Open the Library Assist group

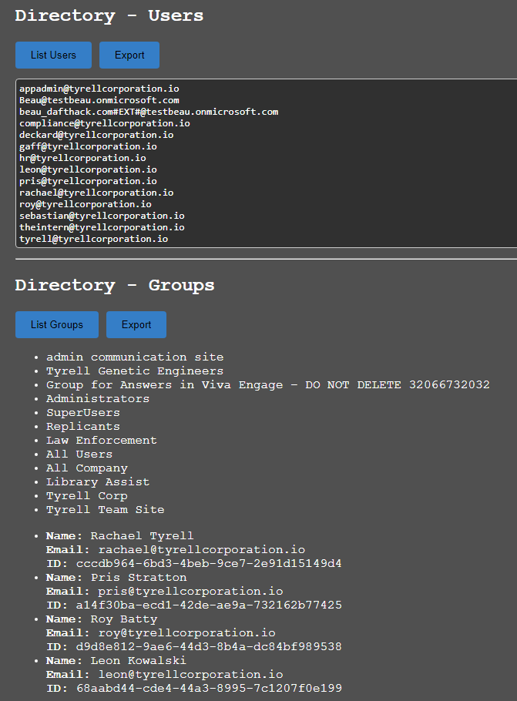(x=98, y=482)
